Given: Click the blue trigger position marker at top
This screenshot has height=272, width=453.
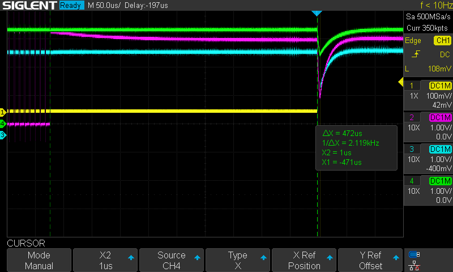Looking at the screenshot, I should 317,13.
